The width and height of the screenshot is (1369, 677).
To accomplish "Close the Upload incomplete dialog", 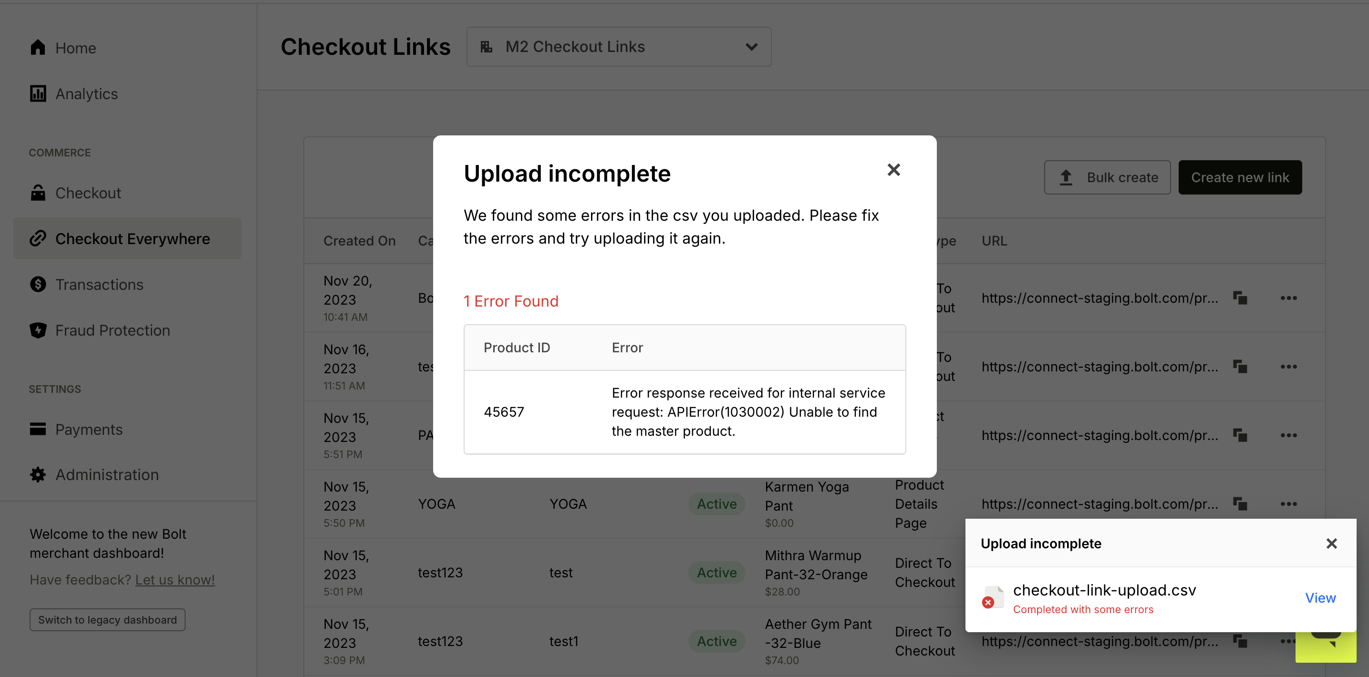I will coord(893,170).
